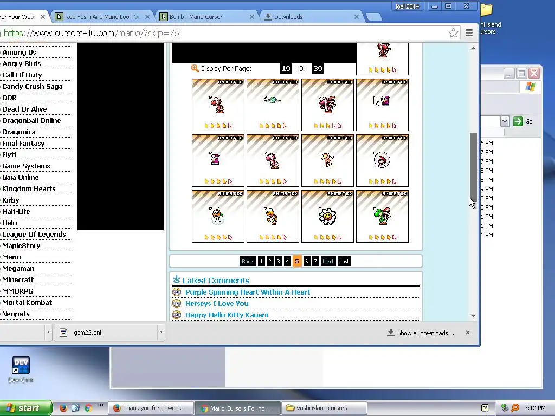Go to the Next page
This screenshot has height=416, width=555.
coord(328,261)
